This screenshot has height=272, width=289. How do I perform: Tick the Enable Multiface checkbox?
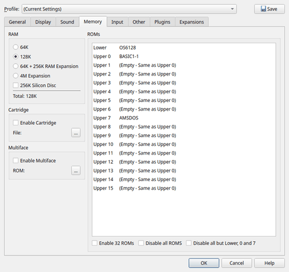click(x=34, y=161)
